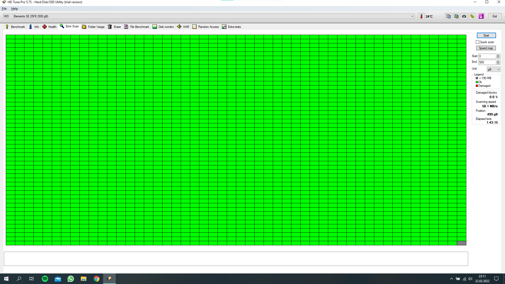Open the File menu
505x284 pixels.
point(4,9)
